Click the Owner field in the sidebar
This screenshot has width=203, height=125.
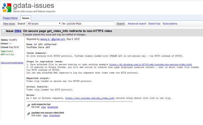[x=6, y=44]
